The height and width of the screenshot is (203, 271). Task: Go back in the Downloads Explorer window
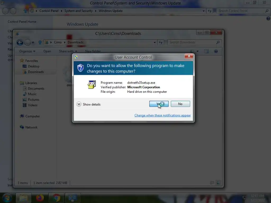pyautogui.click(x=20, y=43)
